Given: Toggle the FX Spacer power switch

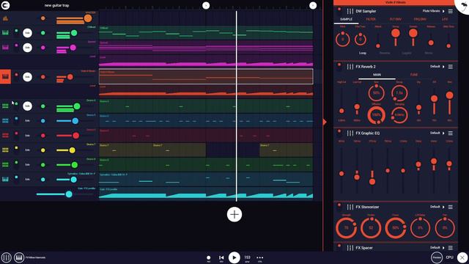Looking at the screenshot, I should 339,248.
